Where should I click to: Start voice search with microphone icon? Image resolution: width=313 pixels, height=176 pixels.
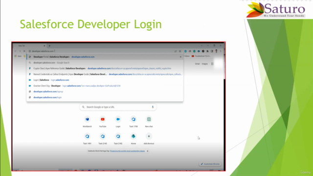153,107
